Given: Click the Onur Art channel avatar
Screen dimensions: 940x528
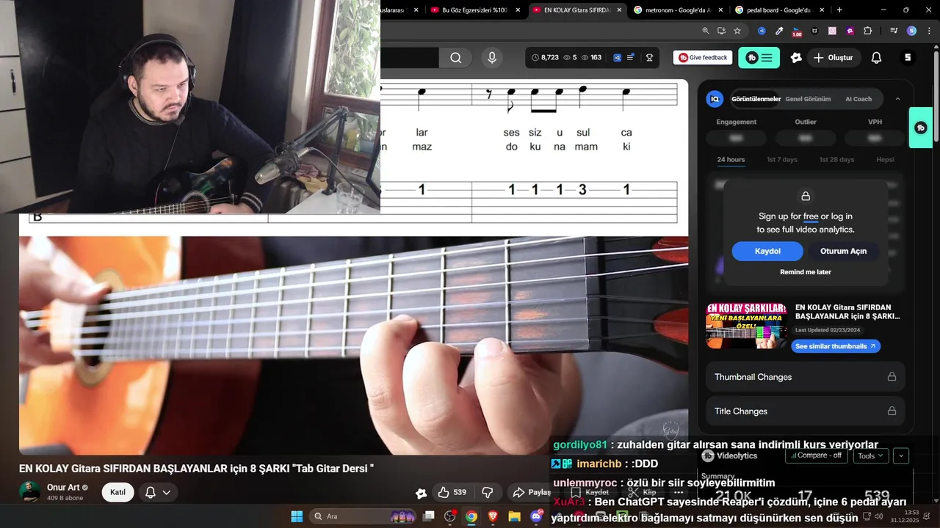Looking at the screenshot, I should pos(30,492).
